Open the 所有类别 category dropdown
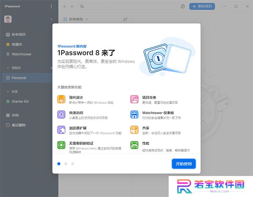This screenshot has width=253, height=197. click(x=76, y=19)
